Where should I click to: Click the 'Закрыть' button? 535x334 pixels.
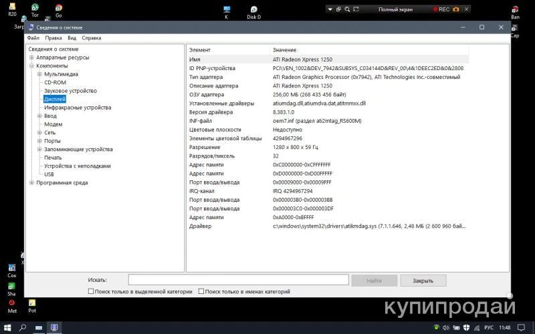coord(423,281)
